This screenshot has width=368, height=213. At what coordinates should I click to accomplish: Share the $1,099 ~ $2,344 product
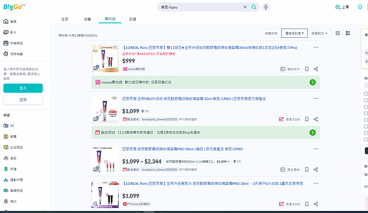click(x=316, y=170)
